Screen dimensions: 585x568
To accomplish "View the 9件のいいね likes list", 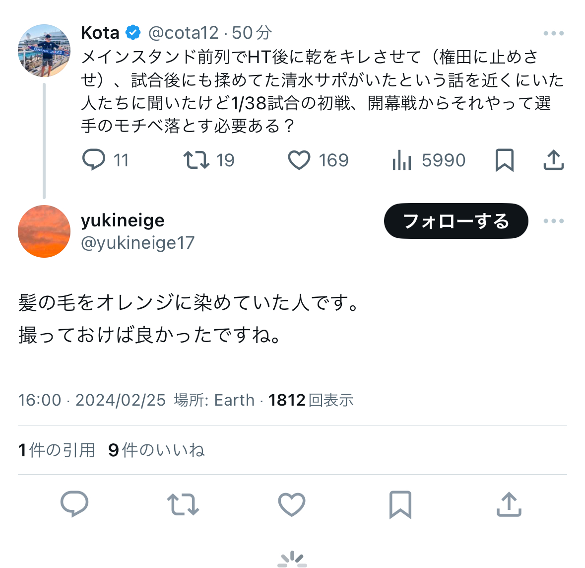I will click(157, 450).
